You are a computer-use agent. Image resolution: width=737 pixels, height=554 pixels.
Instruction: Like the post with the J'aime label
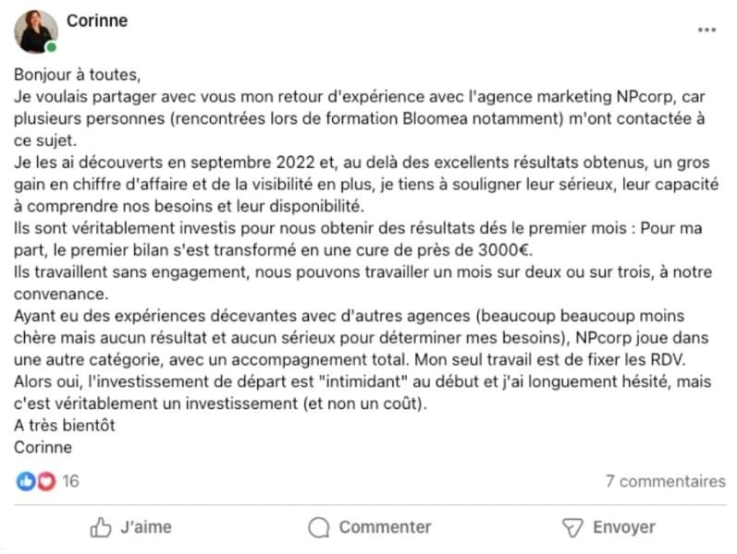[146, 527]
